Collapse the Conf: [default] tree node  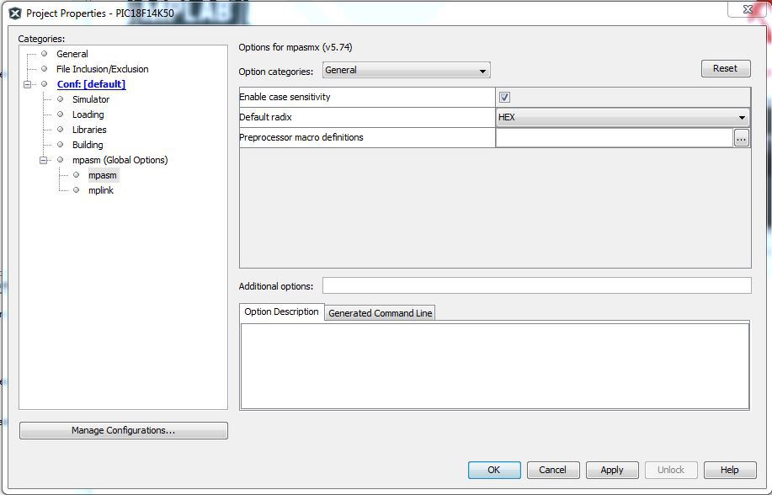click(28, 84)
